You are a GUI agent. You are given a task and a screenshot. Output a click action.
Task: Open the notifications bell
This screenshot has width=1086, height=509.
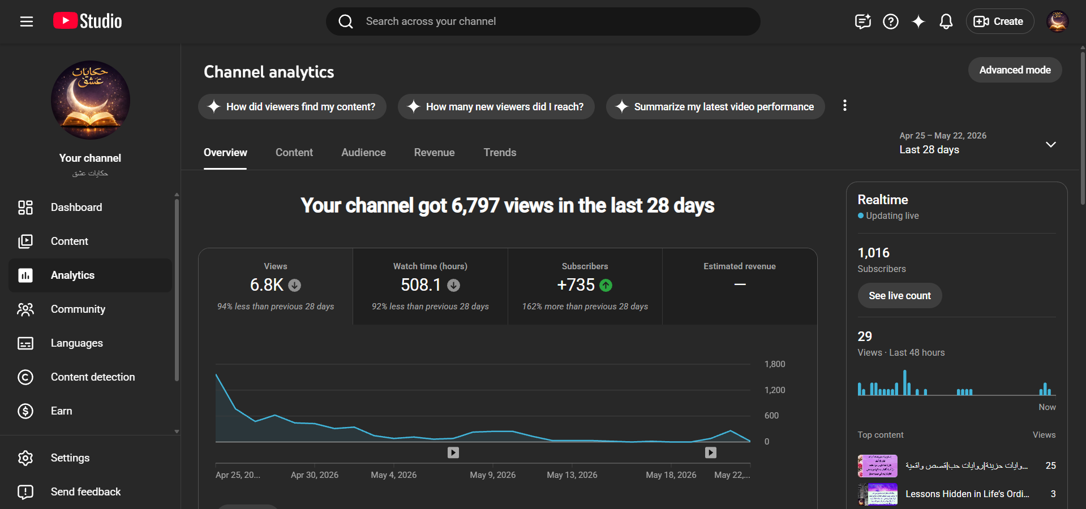click(946, 21)
